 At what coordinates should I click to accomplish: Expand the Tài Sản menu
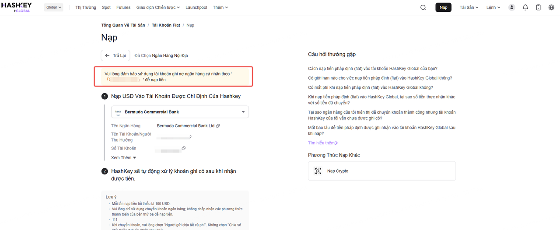point(469,7)
